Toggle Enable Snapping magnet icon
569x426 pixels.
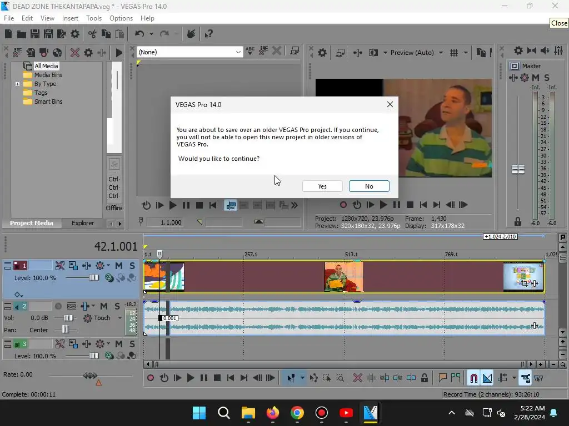pyautogui.click(x=473, y=378)
